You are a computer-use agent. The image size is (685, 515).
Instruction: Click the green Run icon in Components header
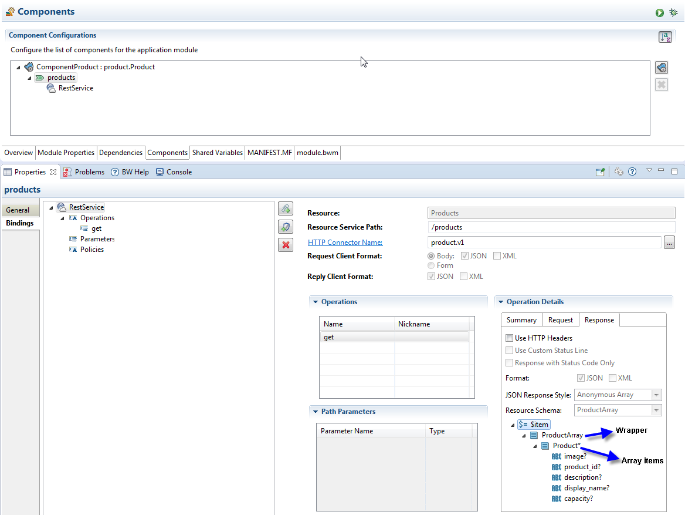660,12
